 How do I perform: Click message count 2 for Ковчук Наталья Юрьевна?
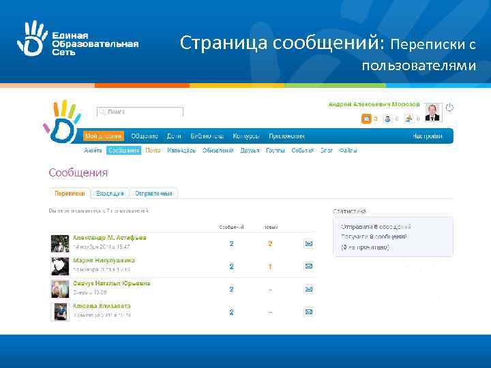coord(231,289)
